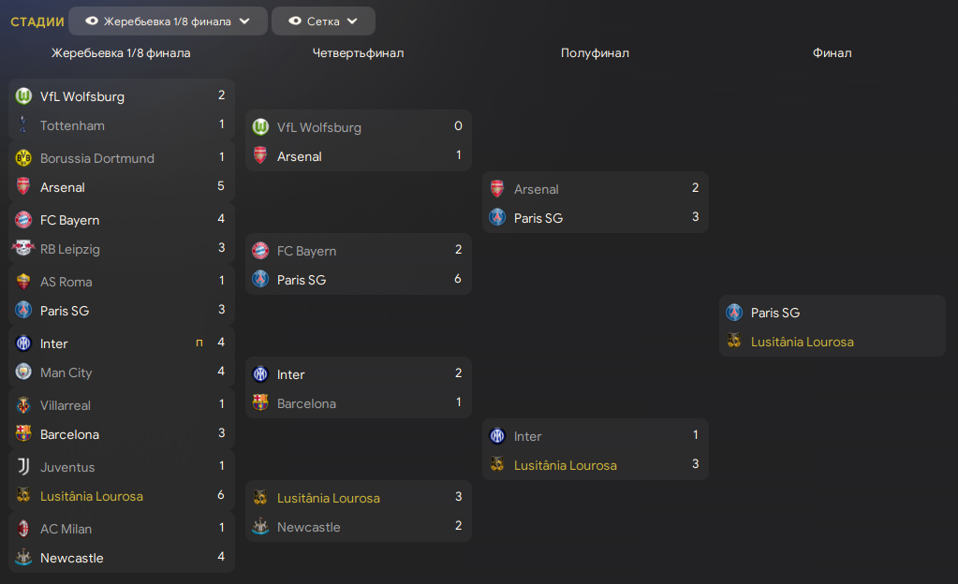Click the Финал column header

(832, 53)
